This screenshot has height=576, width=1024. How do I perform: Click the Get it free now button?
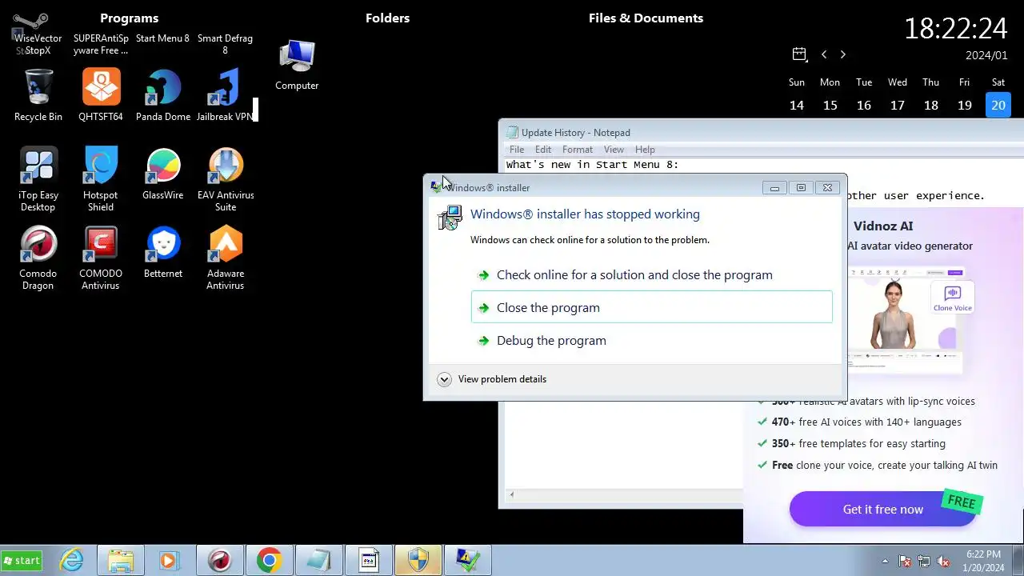pos(883,509)
